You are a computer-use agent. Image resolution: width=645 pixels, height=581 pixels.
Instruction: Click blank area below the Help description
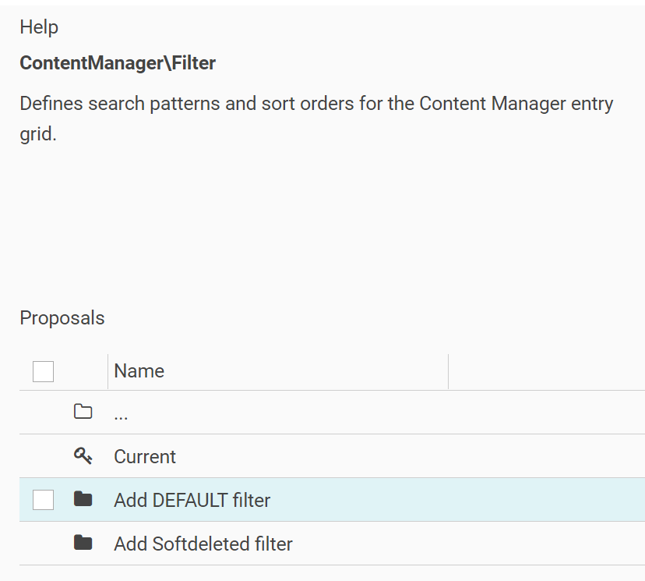pos(312,218)
